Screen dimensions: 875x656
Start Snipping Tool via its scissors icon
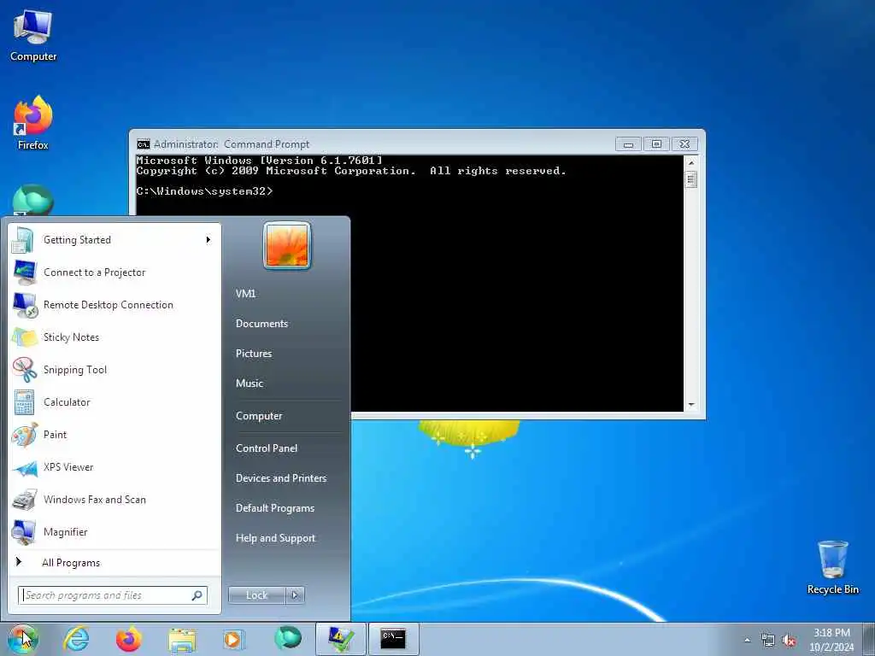point(24,369)
